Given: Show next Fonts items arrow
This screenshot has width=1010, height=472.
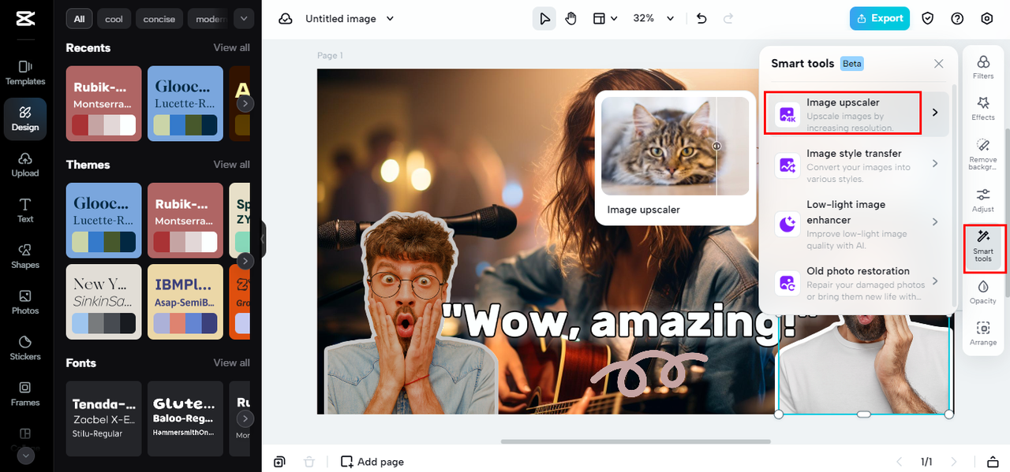Looking at the screenshot, I should [245, 418].
